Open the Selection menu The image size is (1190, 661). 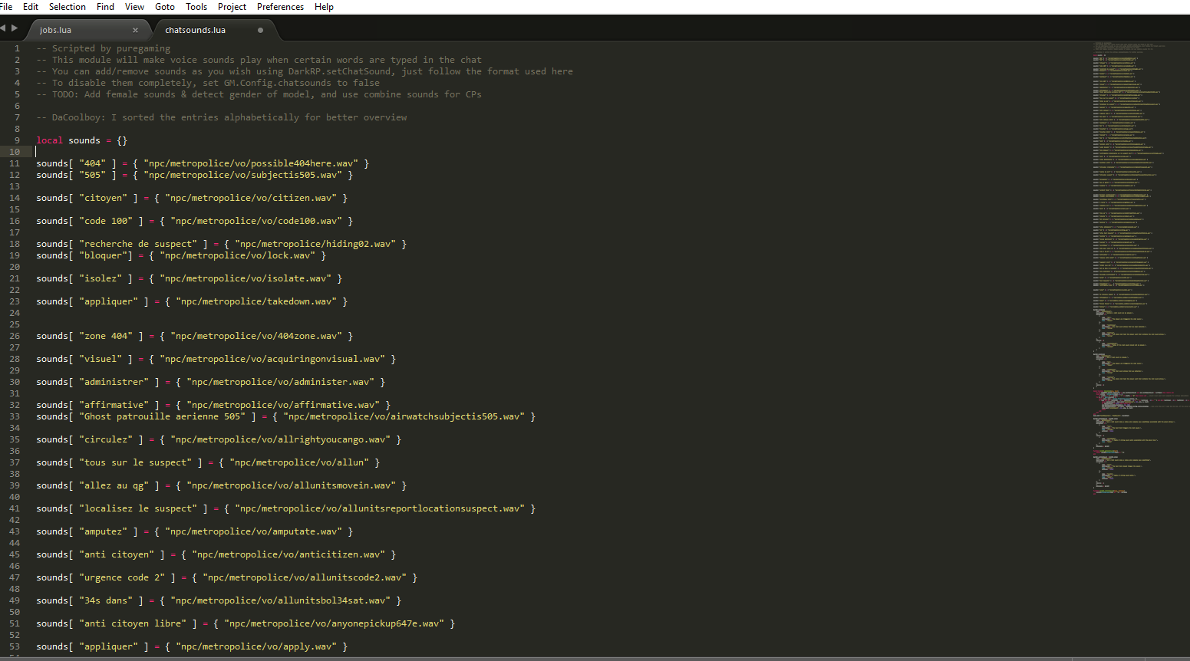(68, 7)
